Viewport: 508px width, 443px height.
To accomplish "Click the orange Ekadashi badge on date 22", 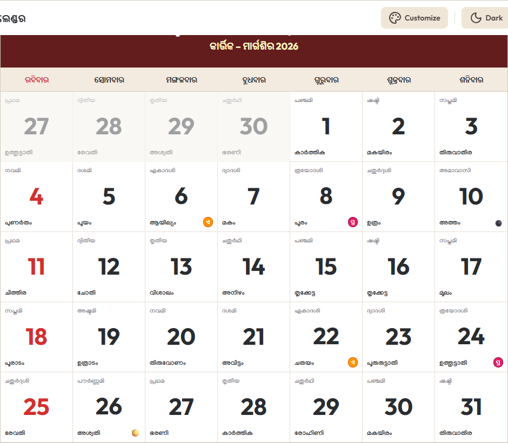I will tap(353, 362).
